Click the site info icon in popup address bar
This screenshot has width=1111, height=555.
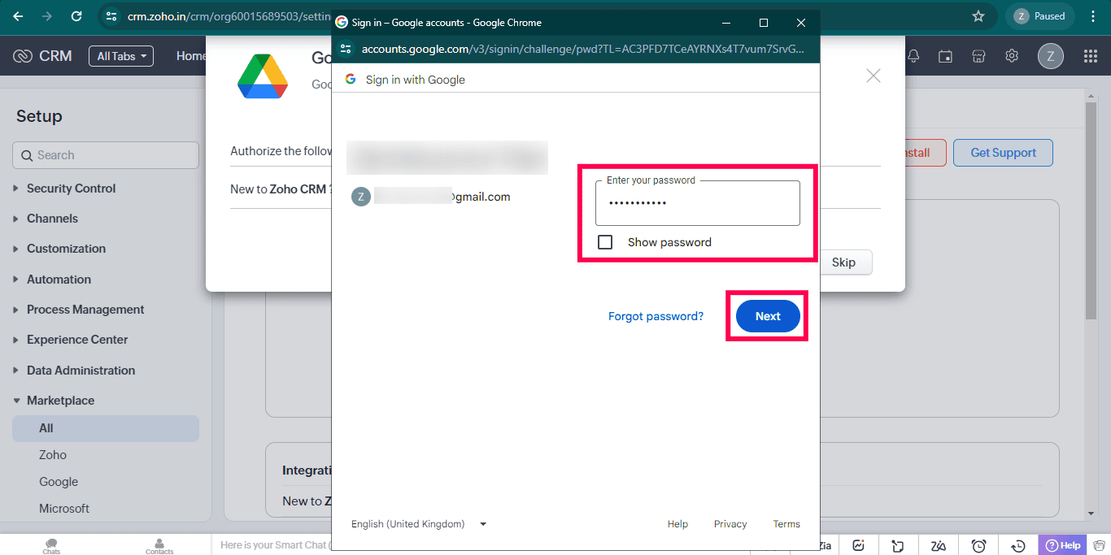point(346,49)
